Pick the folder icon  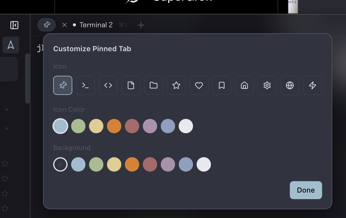[154, 85]
